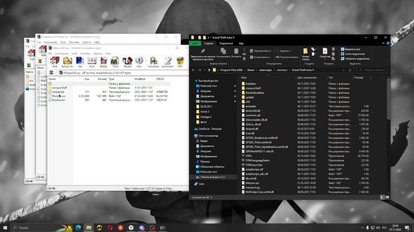414x232 pixels.
Task: Click the Explorer search field
Action: [x=372, y=70]
